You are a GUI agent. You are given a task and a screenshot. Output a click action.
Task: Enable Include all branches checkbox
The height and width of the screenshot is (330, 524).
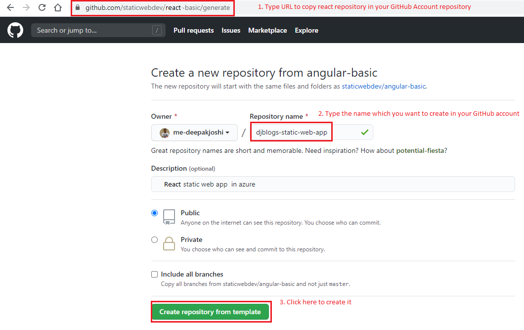(x=154, y=275)
